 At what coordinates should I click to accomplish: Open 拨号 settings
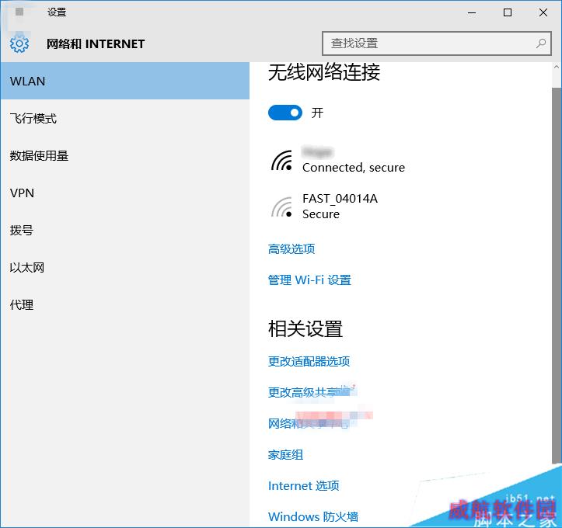tap(124, 230)
